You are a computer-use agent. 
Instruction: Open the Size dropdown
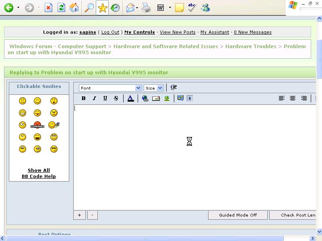pos(154,88)
